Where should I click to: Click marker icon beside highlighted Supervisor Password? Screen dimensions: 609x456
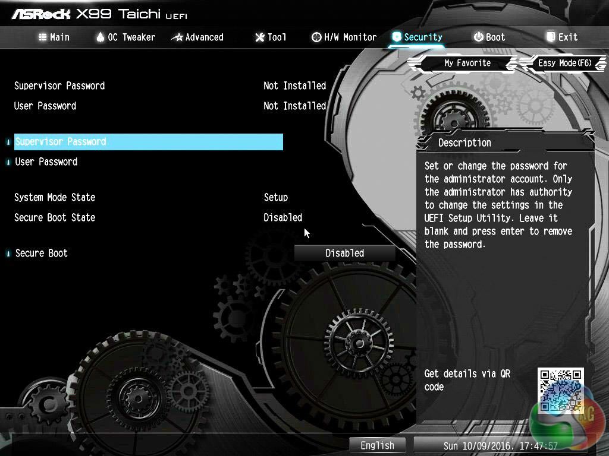point(8,142)
